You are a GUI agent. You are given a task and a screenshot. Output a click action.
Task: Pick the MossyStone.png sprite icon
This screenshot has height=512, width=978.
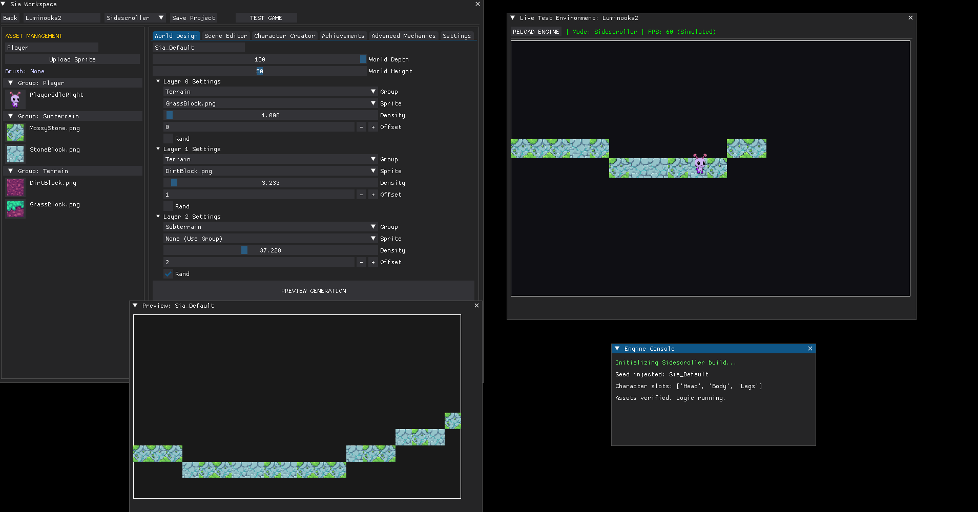pos(15,133)
